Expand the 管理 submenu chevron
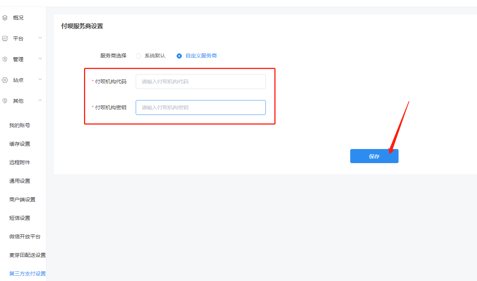Viewport: 477px width, 281px height. [40, 59]
